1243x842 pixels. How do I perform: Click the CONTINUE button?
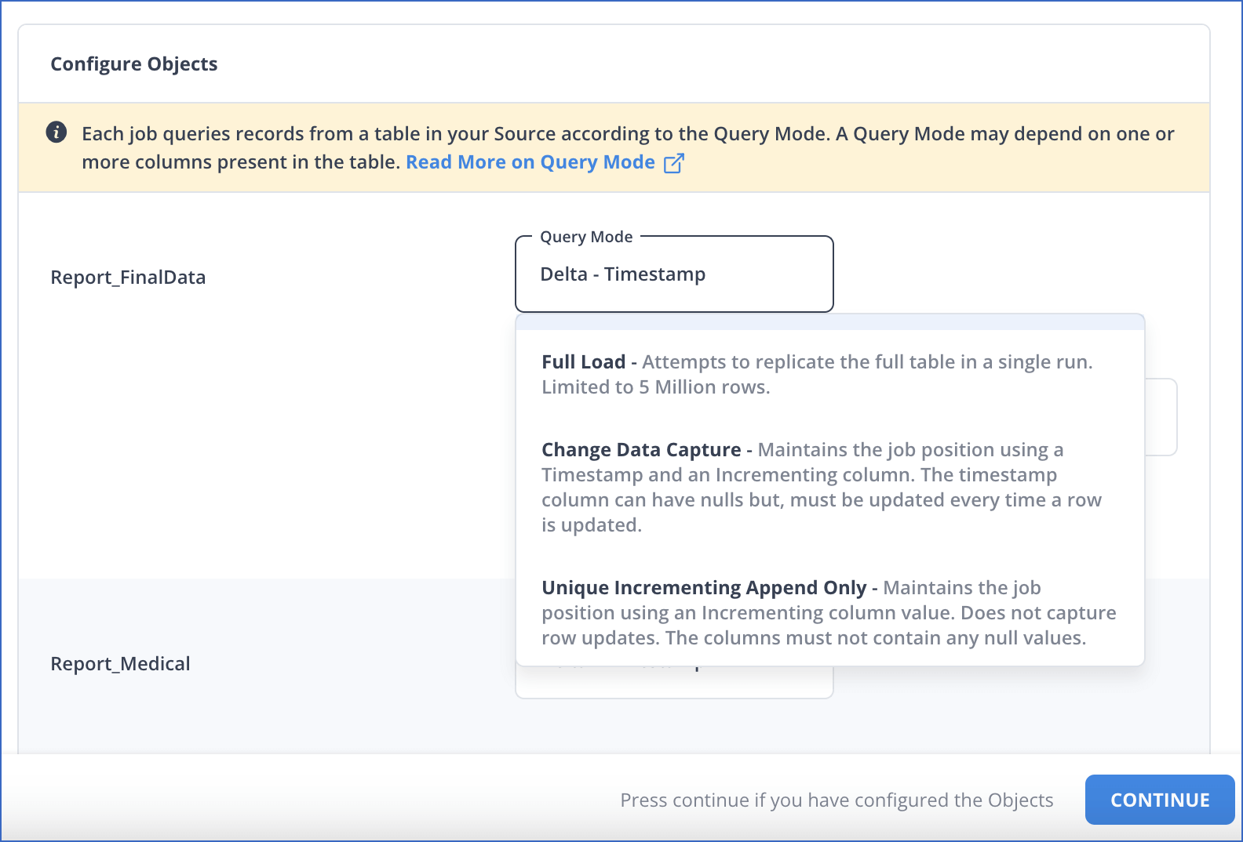(1160, 800)
